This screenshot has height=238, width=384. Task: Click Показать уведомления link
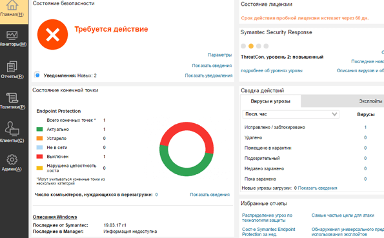click(x=208, y=75)
